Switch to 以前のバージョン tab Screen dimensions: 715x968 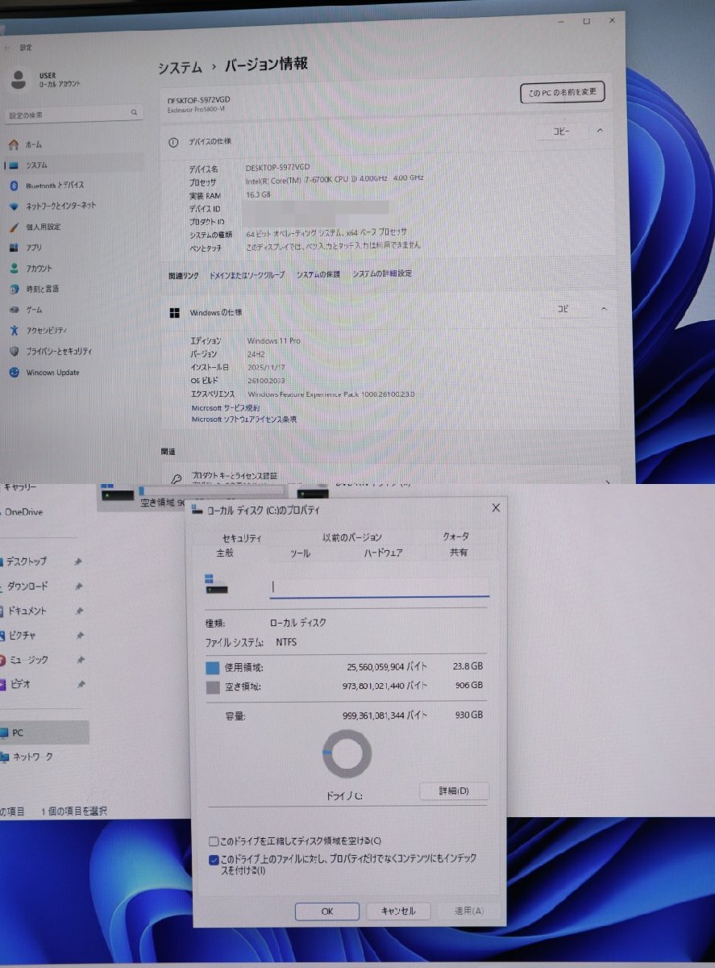tap(352, 537)
